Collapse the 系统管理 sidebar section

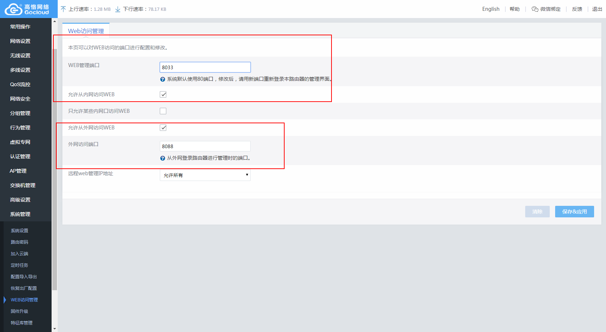[20, 214]
